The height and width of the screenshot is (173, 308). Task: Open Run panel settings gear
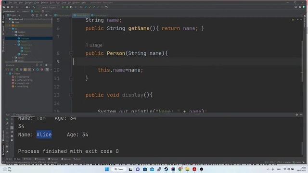coord(296,115)
